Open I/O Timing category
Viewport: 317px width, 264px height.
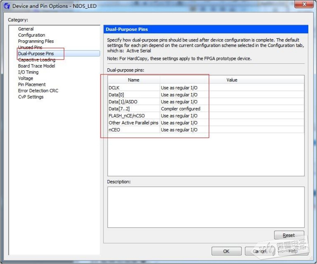tap(28, 72)
